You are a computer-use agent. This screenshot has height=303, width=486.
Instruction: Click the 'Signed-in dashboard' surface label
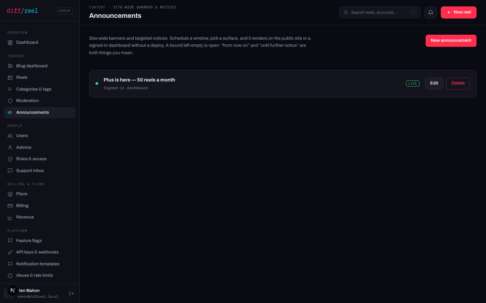click(126, 88)
